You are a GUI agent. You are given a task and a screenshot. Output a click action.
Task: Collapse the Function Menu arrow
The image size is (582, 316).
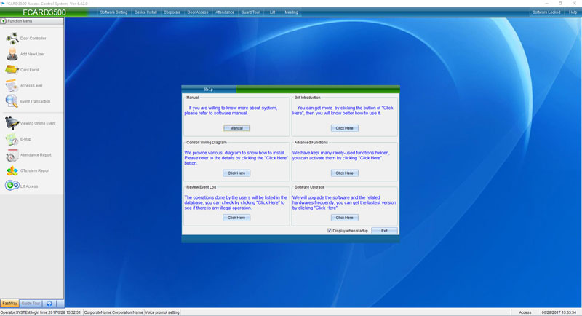tap(4, 21)
